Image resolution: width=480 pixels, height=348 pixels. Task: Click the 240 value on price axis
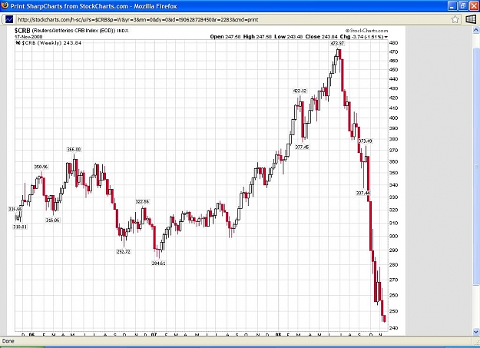click(x=394, y=328)
